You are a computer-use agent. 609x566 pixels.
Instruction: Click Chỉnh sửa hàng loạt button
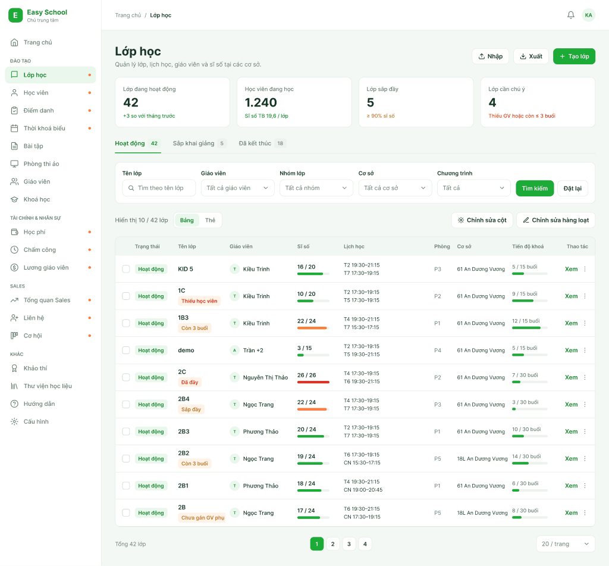(556, 220)
